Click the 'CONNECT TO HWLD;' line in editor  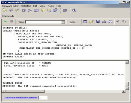coord(15,28)
